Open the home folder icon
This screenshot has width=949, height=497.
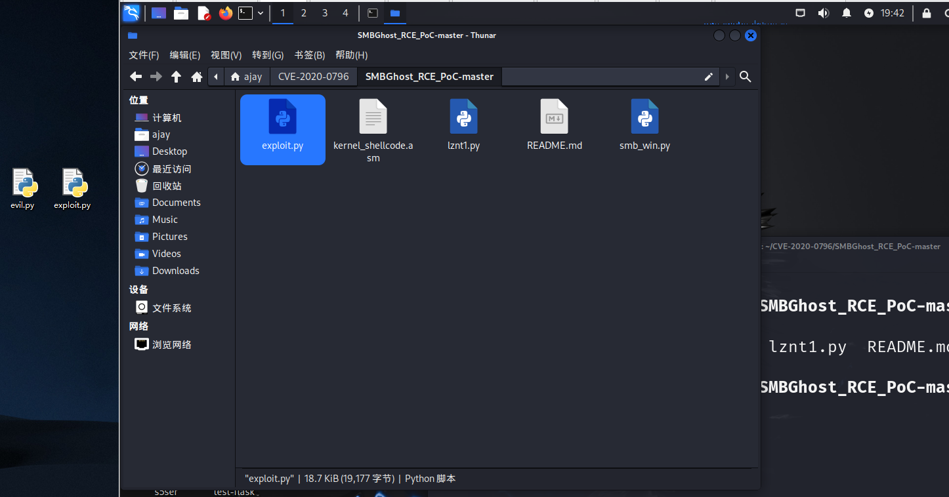point(196,77)
